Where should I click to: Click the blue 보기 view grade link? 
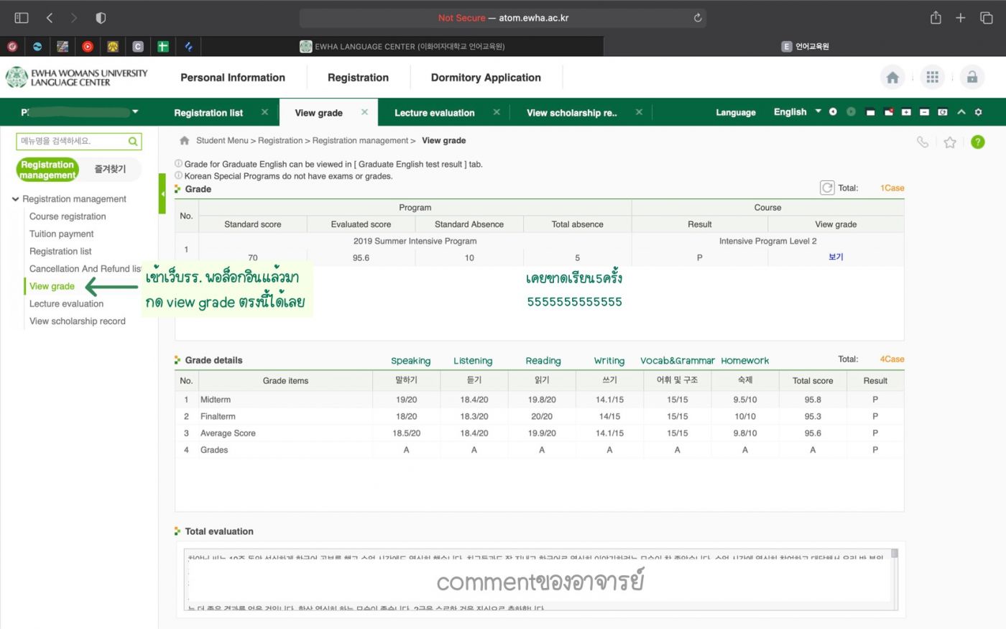click(836, 257)
